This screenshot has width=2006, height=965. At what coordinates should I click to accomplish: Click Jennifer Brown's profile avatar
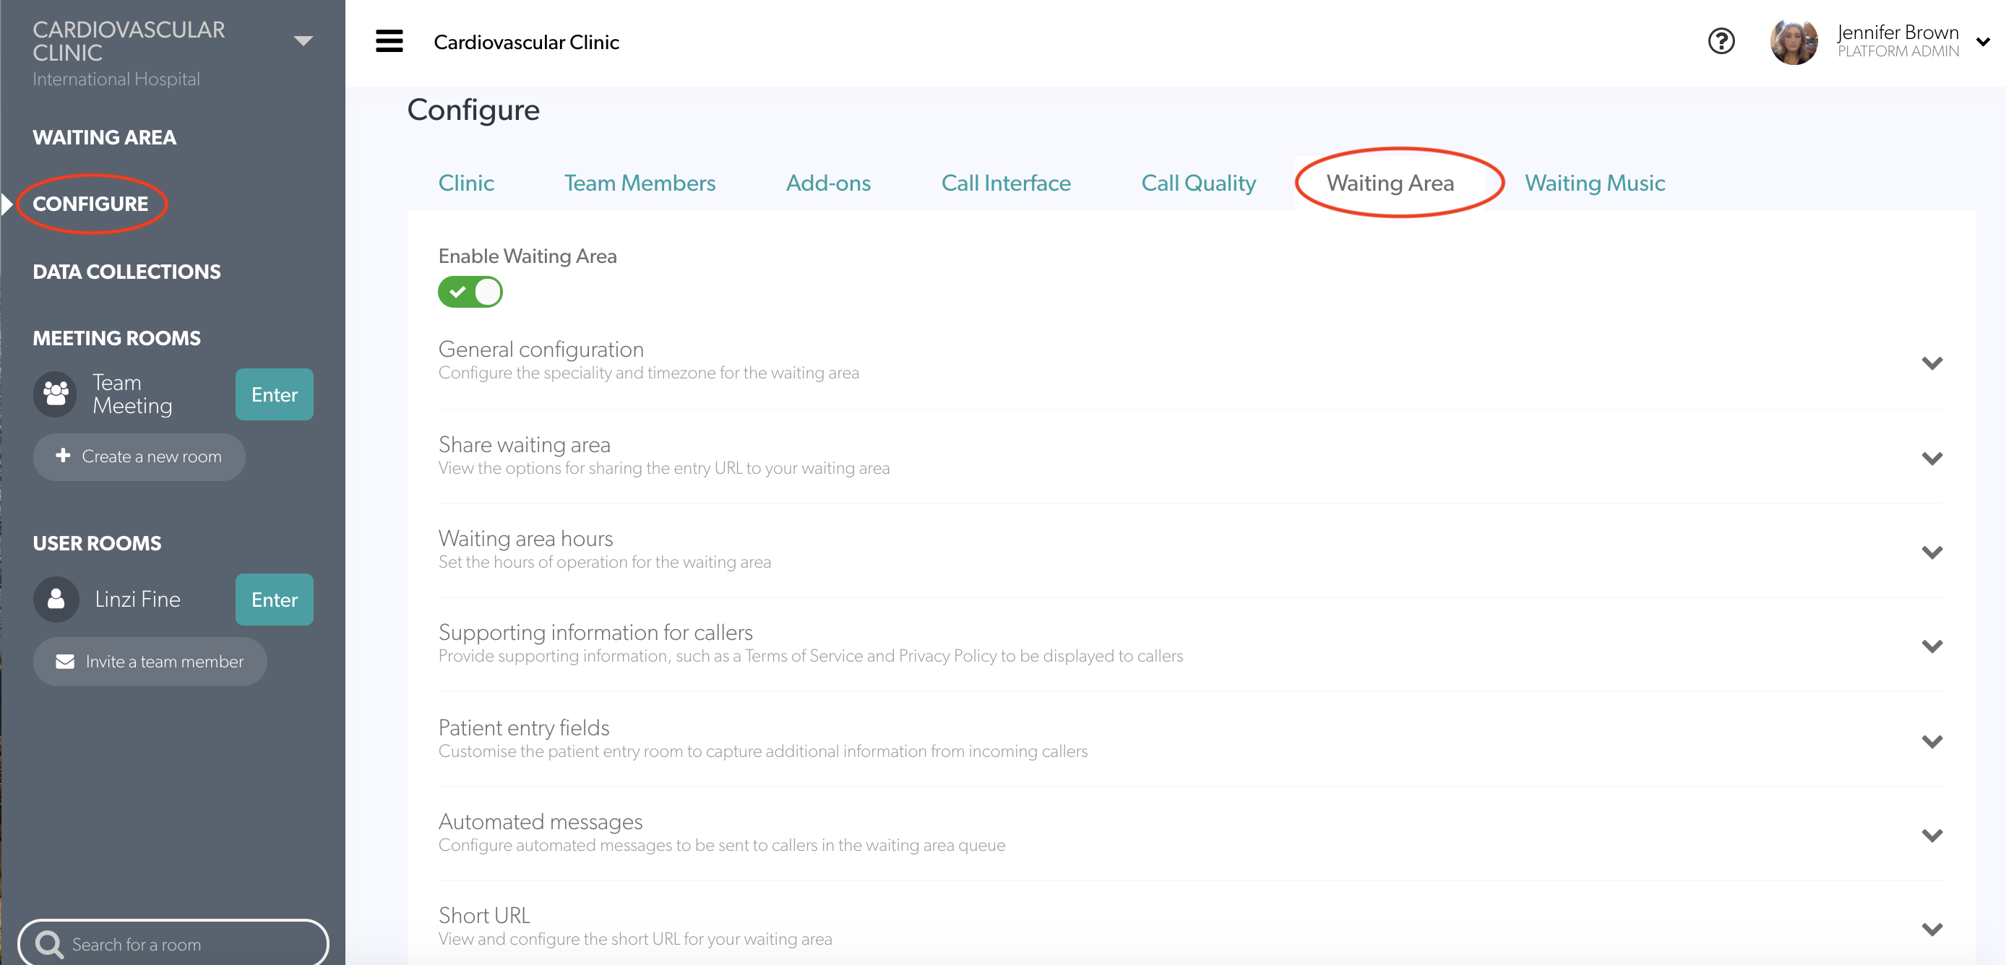1794,41
